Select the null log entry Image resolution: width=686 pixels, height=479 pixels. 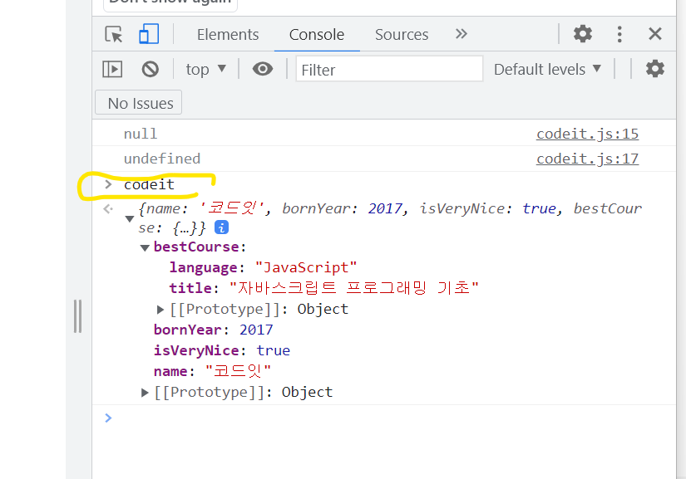click(140, 134)
